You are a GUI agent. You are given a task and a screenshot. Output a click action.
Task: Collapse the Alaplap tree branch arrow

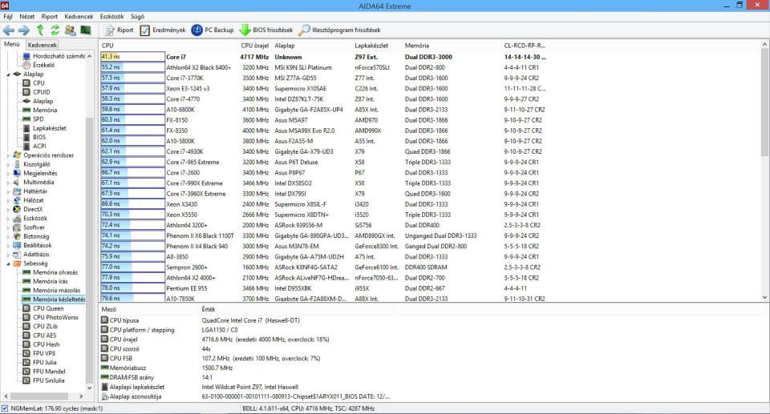(8, 74)
